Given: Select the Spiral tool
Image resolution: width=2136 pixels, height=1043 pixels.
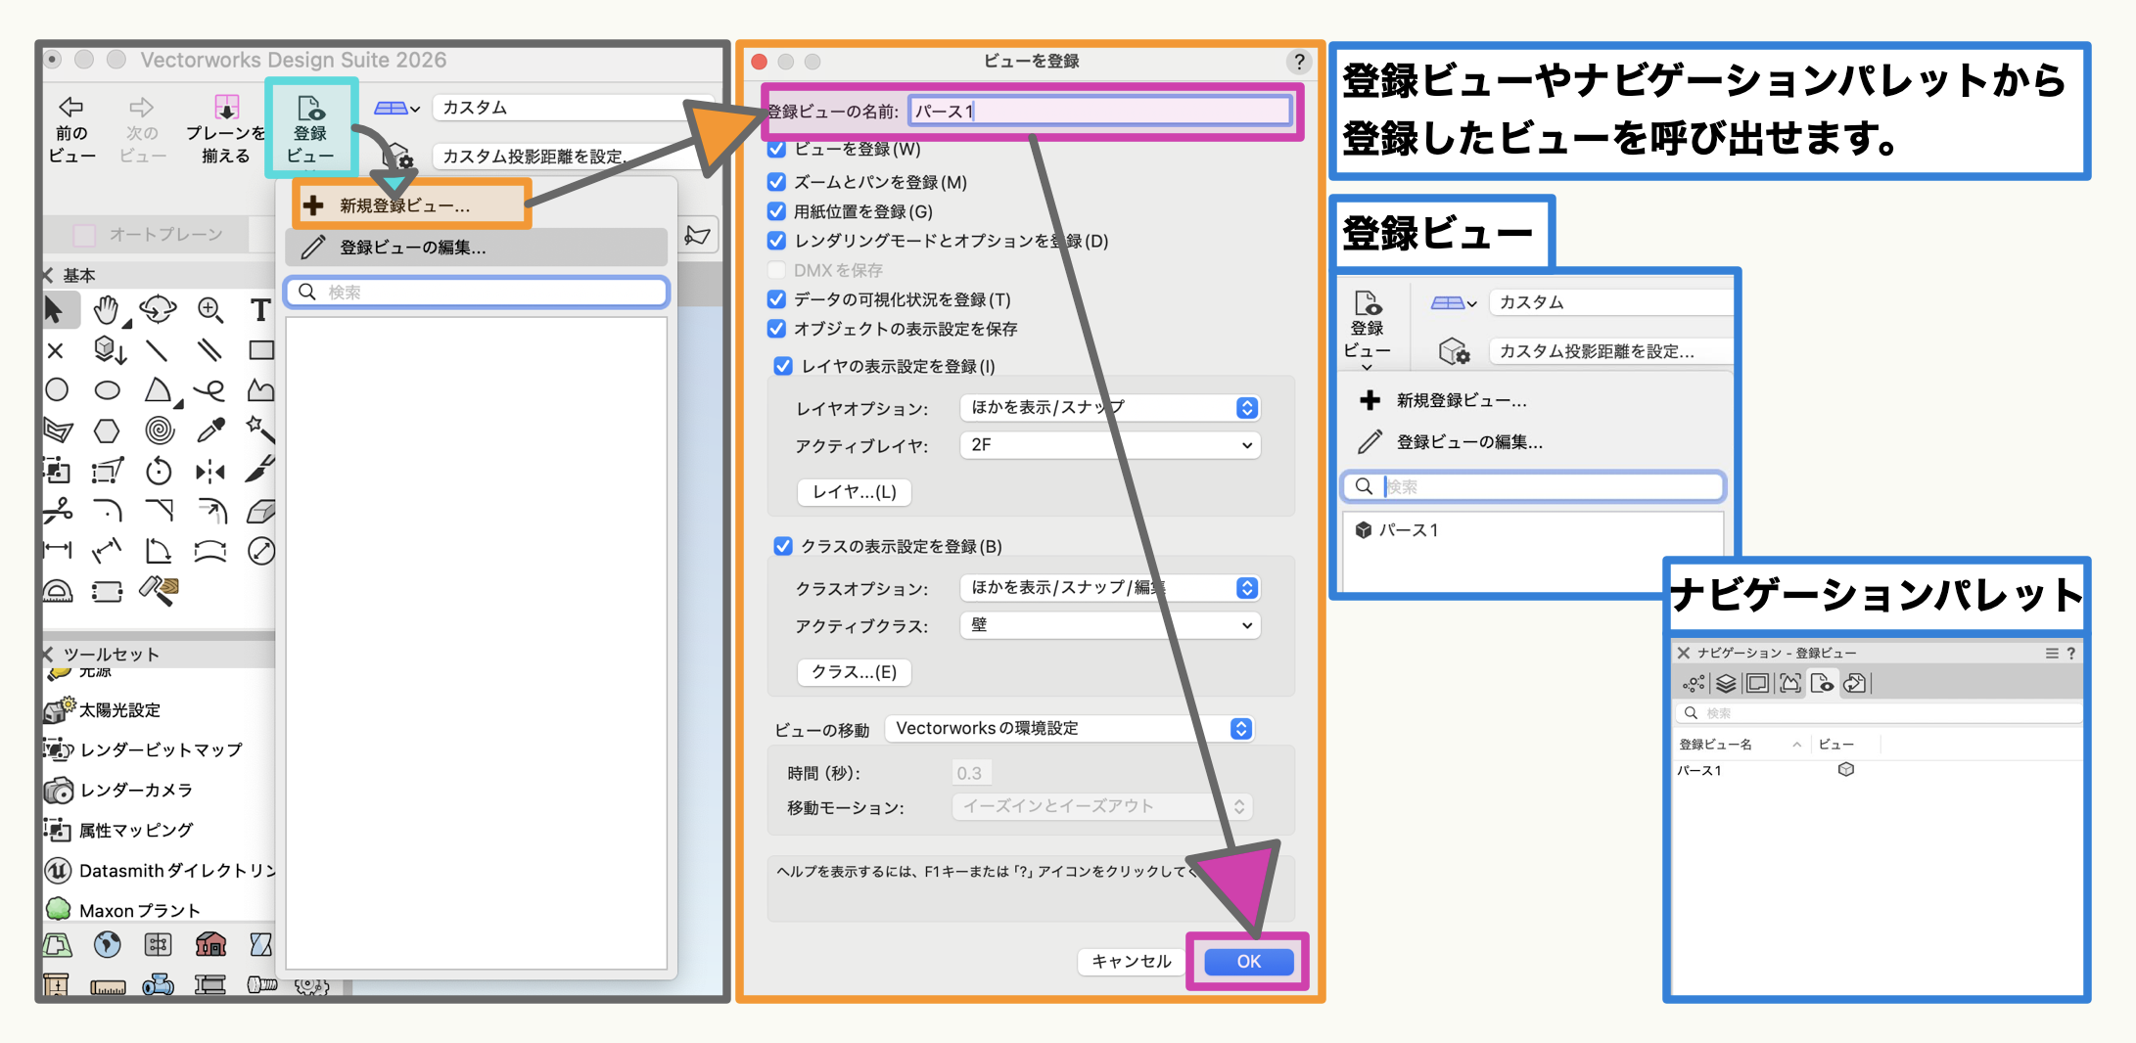Looking at the screenshot, I should [x=159, y=431].
